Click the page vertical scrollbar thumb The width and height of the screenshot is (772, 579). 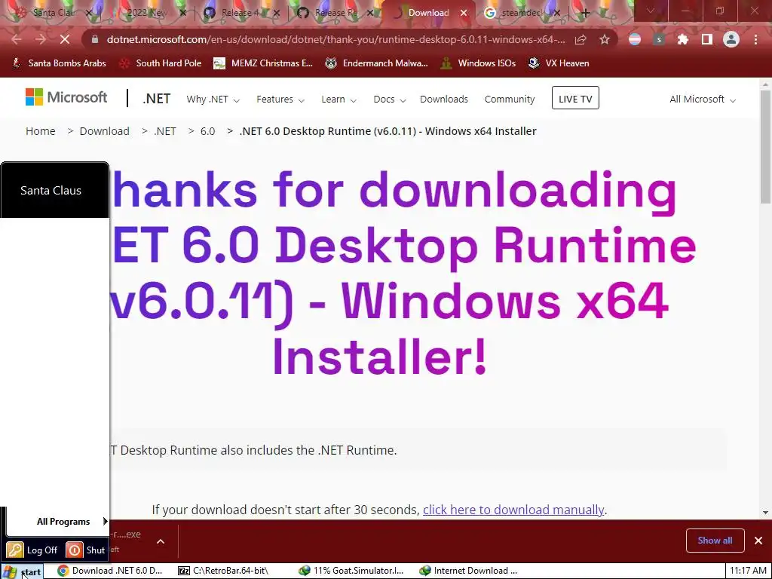coord(765,147)
